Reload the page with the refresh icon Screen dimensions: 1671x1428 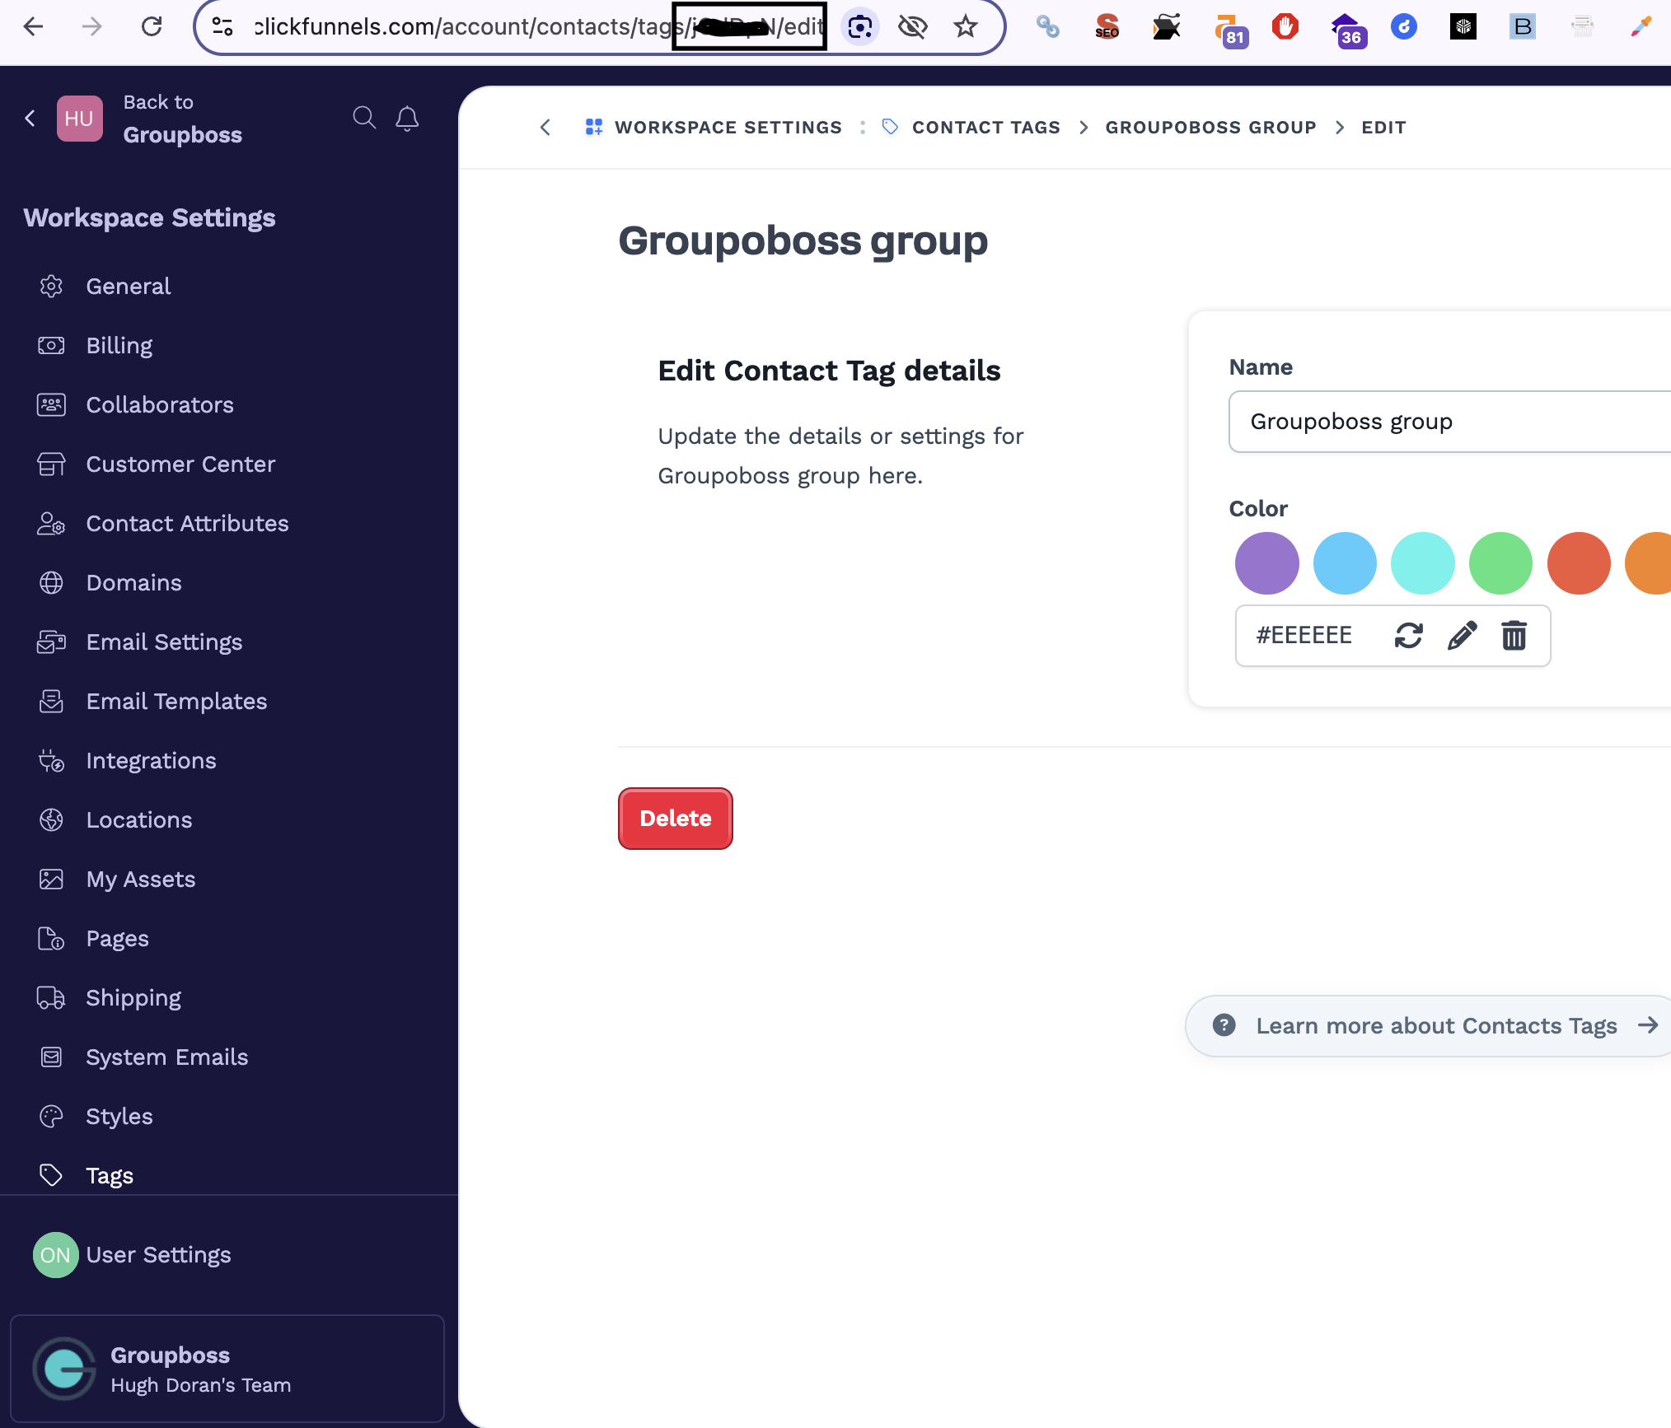point(152,26)
